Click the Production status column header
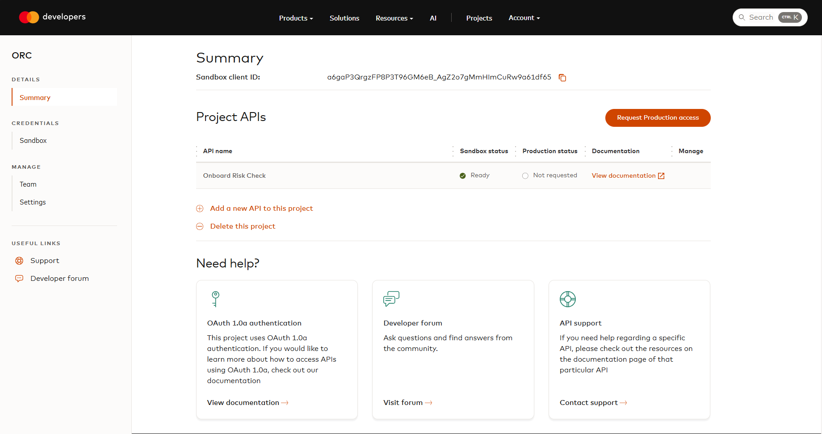The width and height of the screenshot is (822, 434). point(550,151)
